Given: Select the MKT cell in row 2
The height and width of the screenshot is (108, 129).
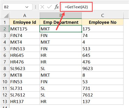Looking at the screenshot, I should click(x=61, y=29).
